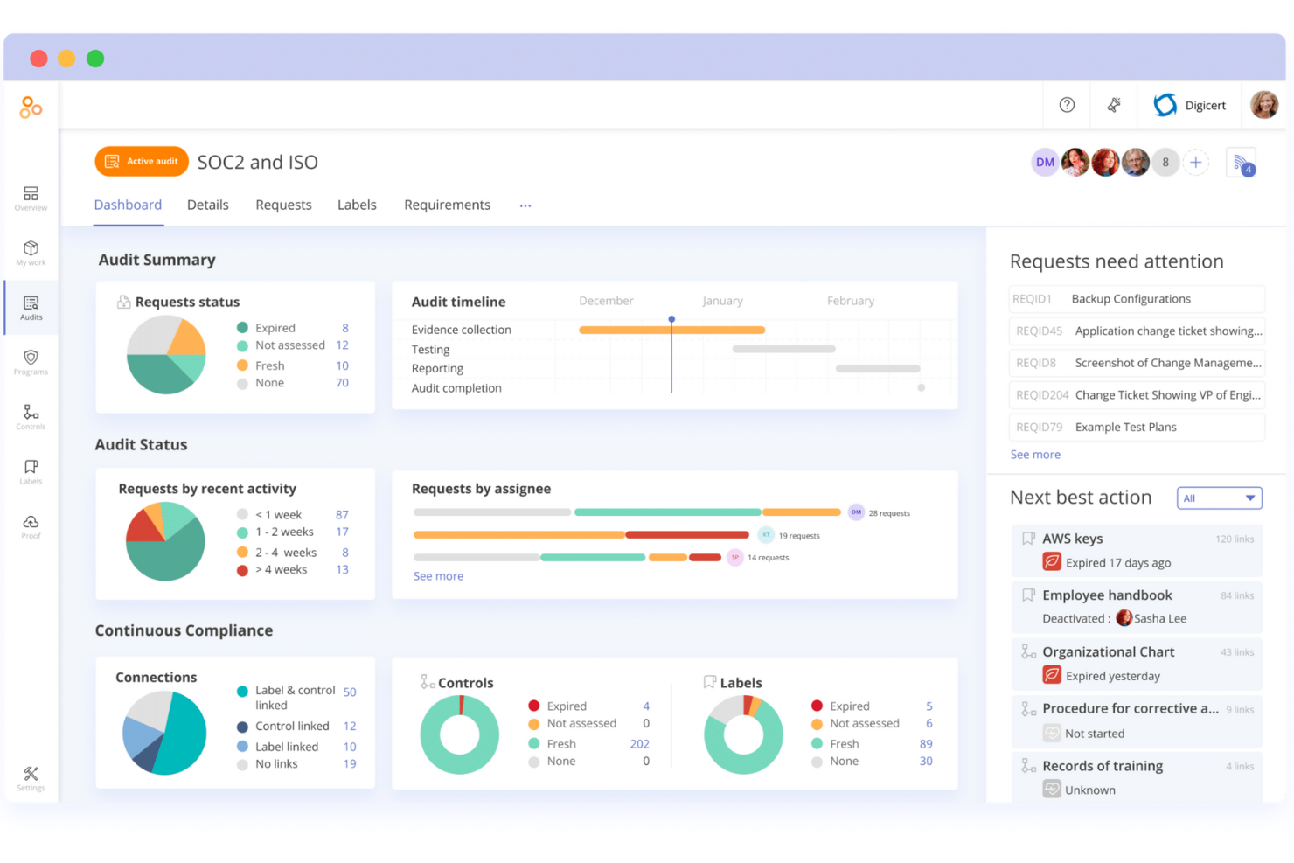
Task: Click See more under Requests need attention
Action: coord(1035,455)
